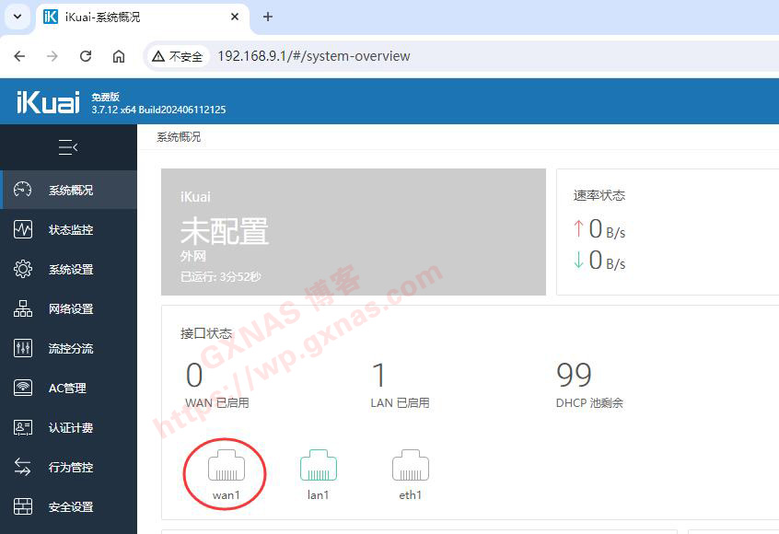Click the iKuai logo in the header

click(48, 102)
